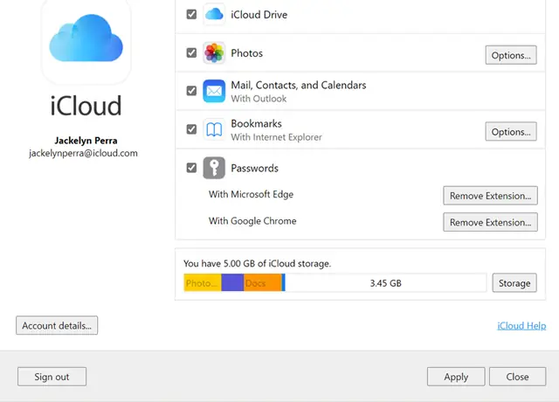559x402 pixels.
Task: Click the iCloud Drive cloud icon
Action: [214, 14]
